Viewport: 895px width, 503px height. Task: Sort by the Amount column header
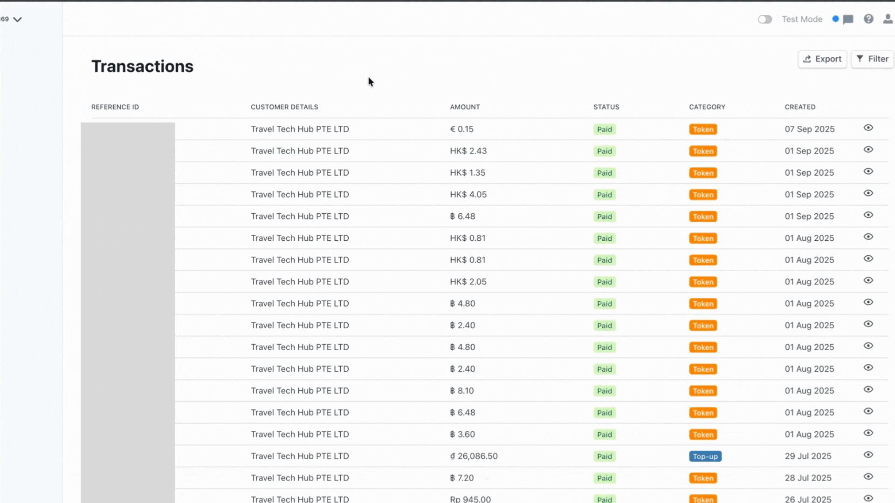pos(464,107)
